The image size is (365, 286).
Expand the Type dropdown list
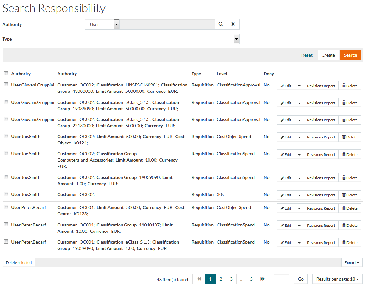pos(236,39)
